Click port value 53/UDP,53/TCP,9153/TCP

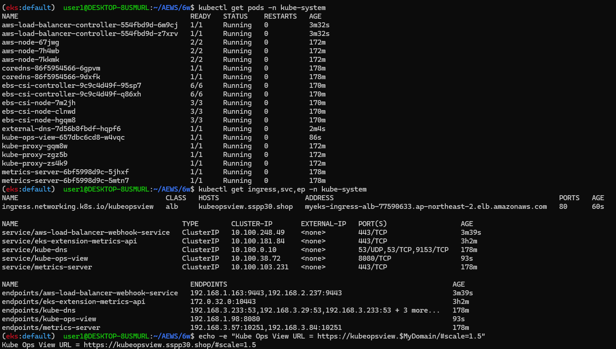(403, 250)
